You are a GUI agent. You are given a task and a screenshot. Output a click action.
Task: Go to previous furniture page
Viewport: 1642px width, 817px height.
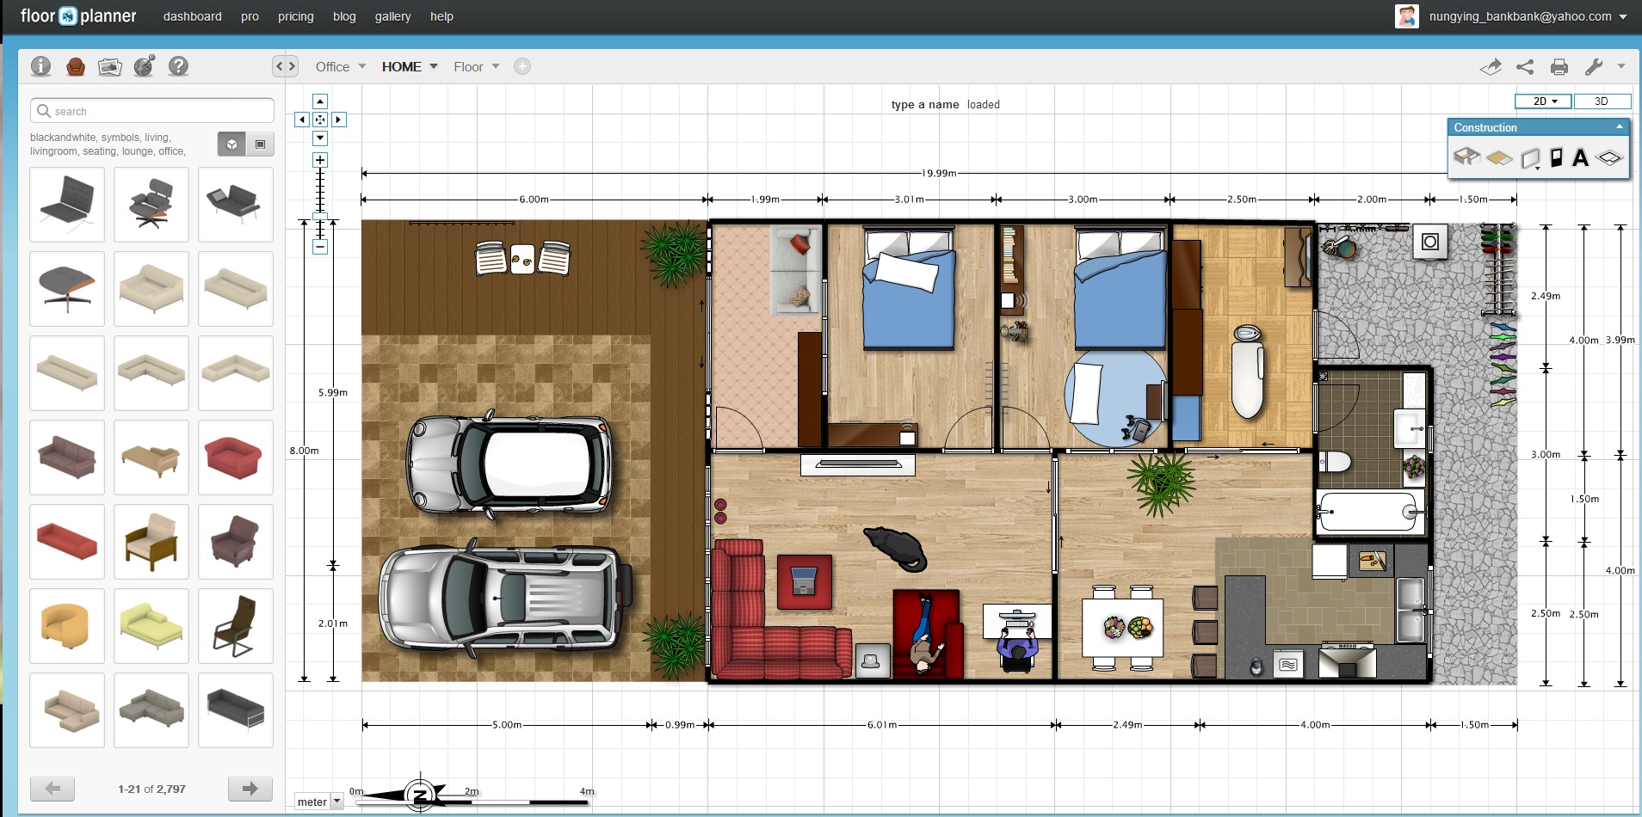pyautogui.click(x=52, y=789)
